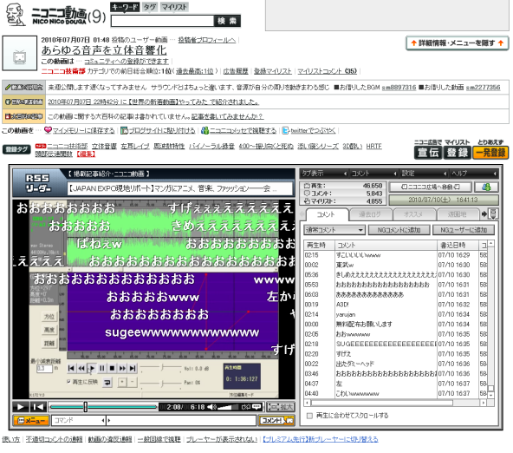Open the 投稿者プロフィールへ link
Screen dimensions: 513x453
pyautogui.click(x=207, y=40)
